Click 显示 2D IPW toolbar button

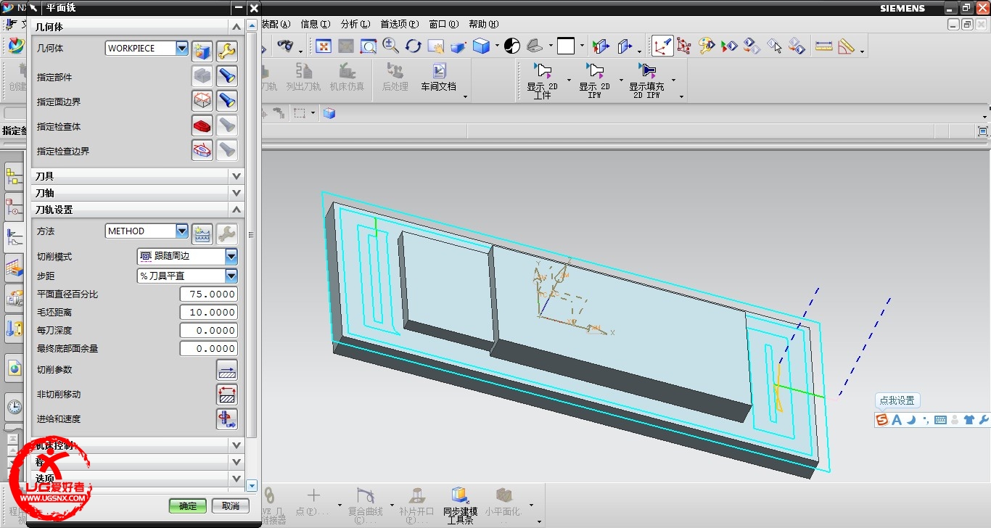595,81
